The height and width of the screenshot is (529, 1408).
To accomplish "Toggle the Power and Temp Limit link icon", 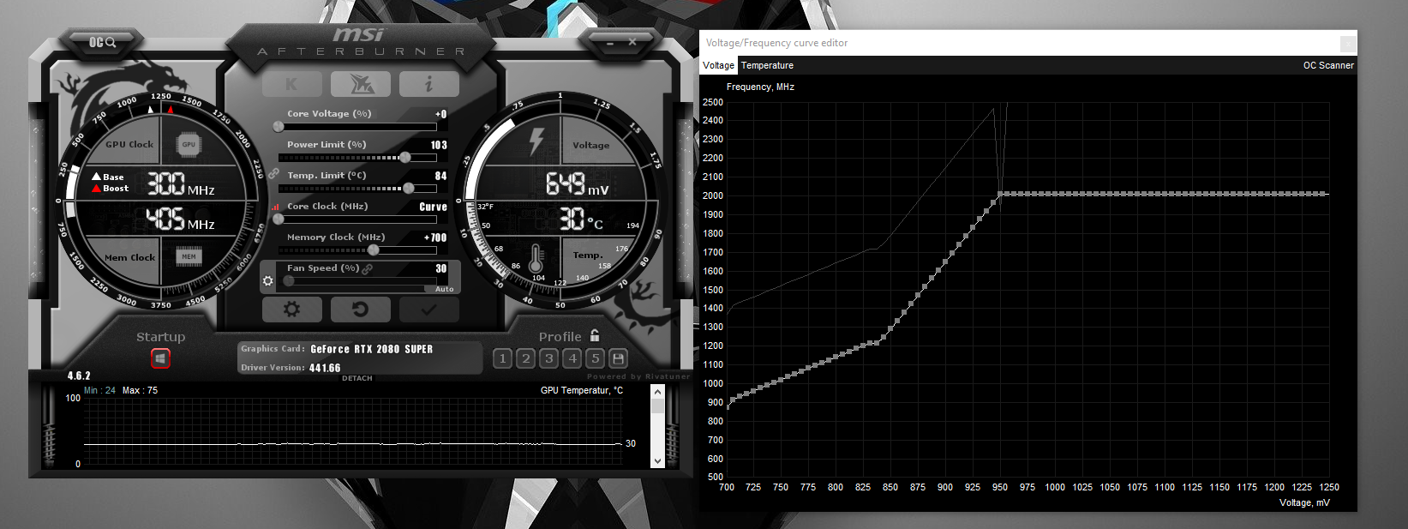I will pos(273,173).
